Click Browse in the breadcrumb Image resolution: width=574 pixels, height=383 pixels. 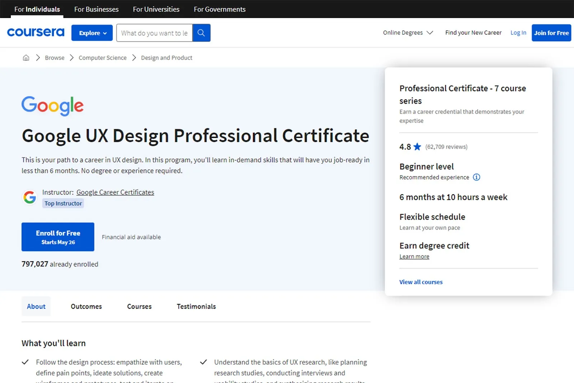click(x=55, y=57)
